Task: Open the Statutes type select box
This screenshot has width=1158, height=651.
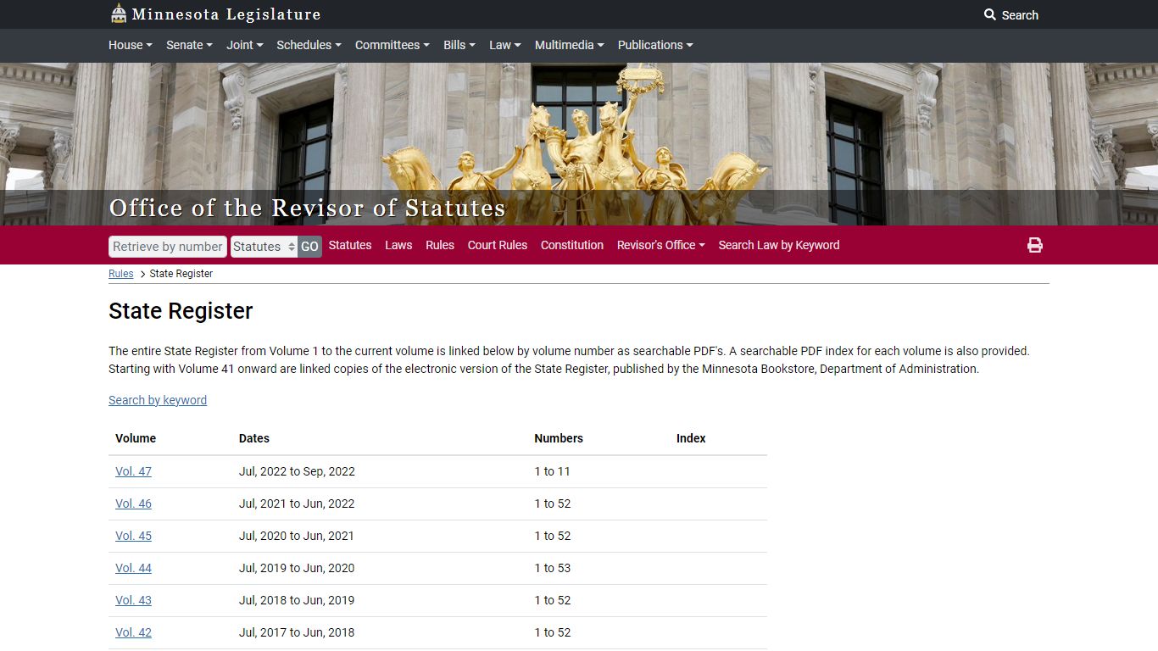Action: click(264, 247)
